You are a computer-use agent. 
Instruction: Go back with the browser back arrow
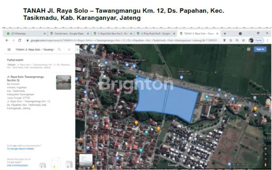point(7,40)
